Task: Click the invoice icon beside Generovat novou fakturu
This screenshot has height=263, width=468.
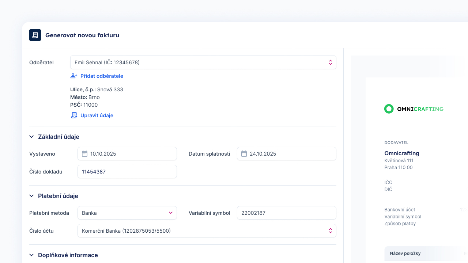Action: 35,35
